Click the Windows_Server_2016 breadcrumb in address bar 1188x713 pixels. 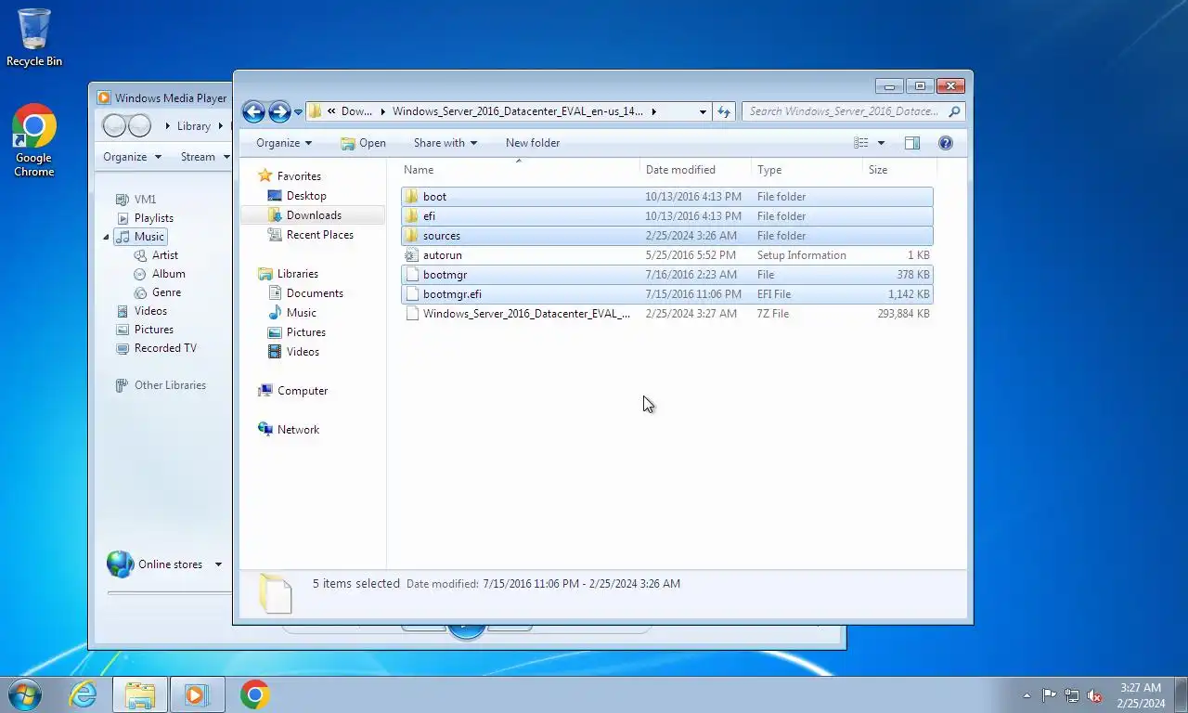click(x=517, y=111)
